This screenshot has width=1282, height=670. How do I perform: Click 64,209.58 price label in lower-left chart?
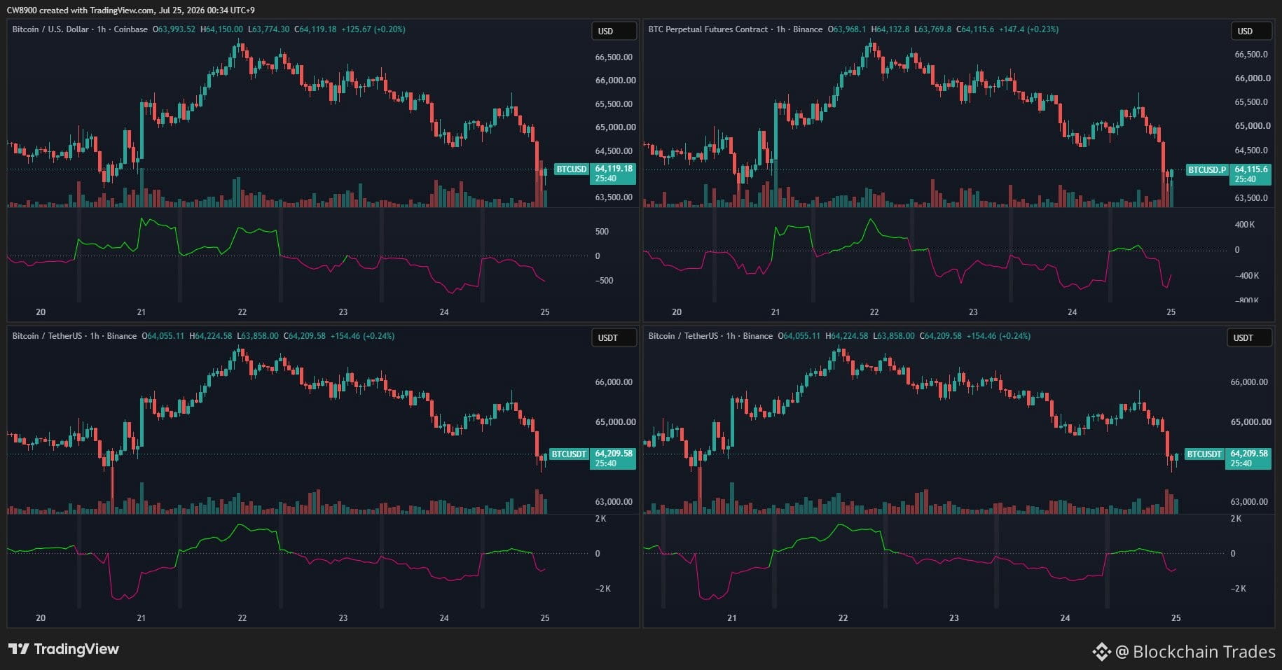point(614,454)
